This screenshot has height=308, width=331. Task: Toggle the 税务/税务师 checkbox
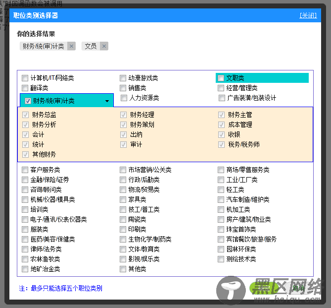pos(222,145)
